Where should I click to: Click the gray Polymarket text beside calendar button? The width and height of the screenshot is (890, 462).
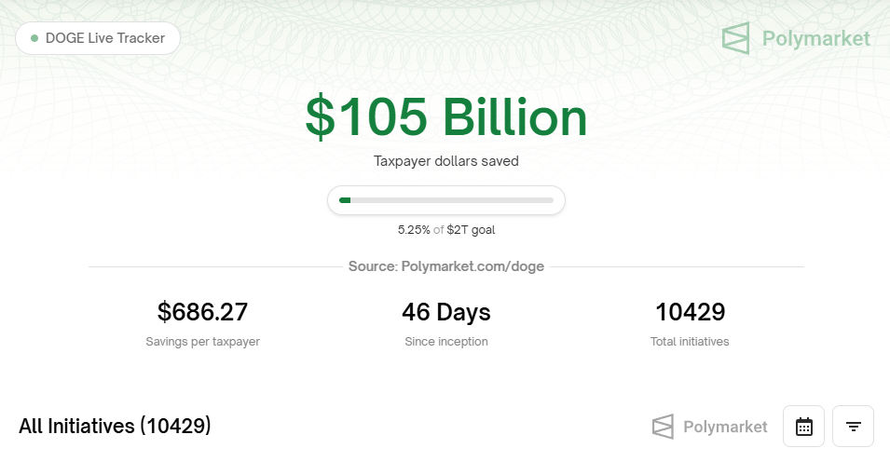[x=725, y=427]
